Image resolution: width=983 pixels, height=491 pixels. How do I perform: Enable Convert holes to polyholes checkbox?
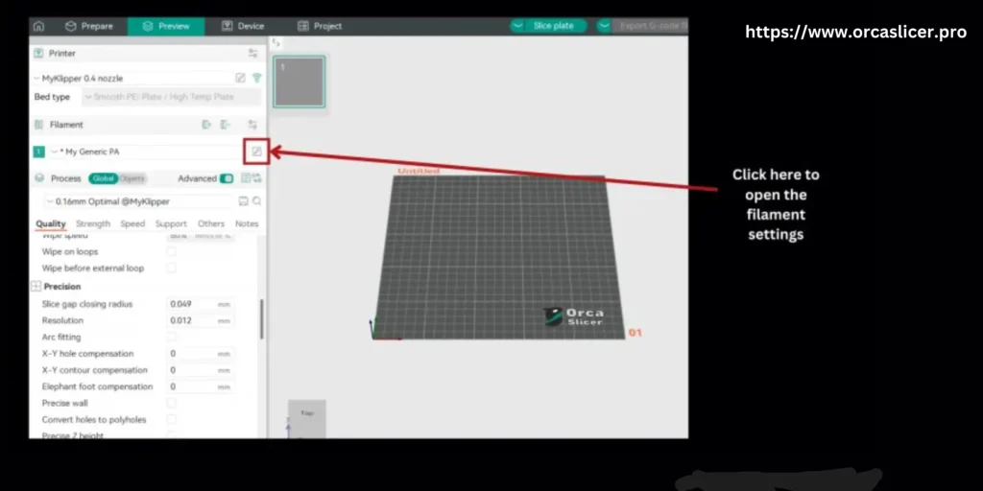tap(171, 420)
